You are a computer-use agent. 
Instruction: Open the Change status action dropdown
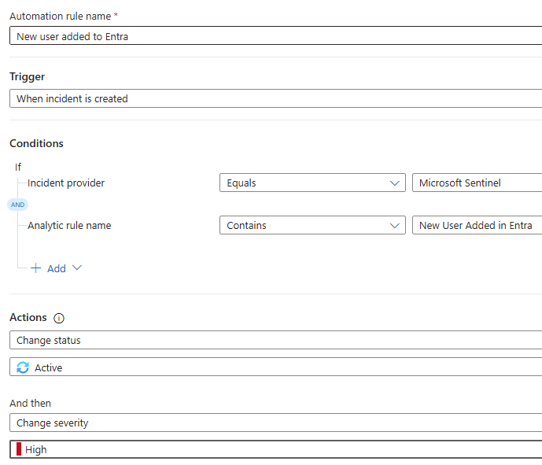pos(276,340)
